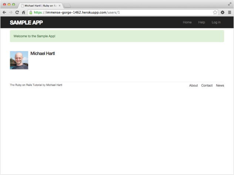Image resolution: width=234 pixels, height=175 pixels.
Task: Enter fullscreen using the top-right arrows icon
Action: (x=230, y=4)
